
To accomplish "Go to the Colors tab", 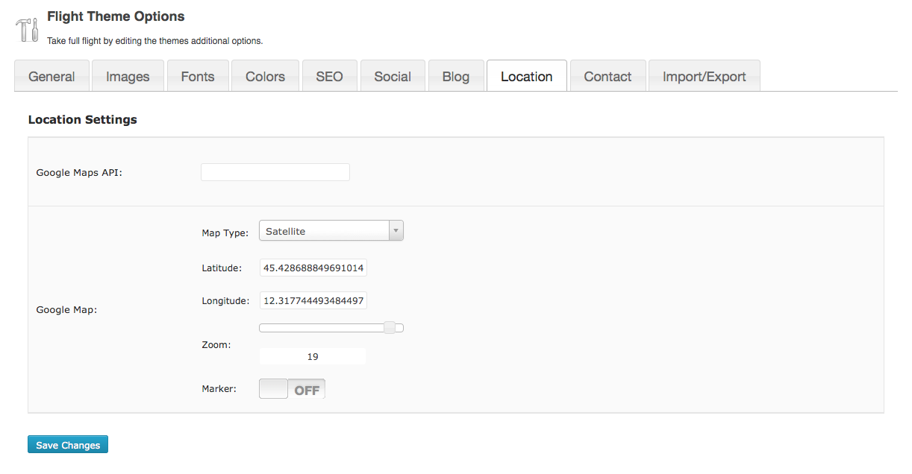I will pyautogui.click(x=265, y=76).
